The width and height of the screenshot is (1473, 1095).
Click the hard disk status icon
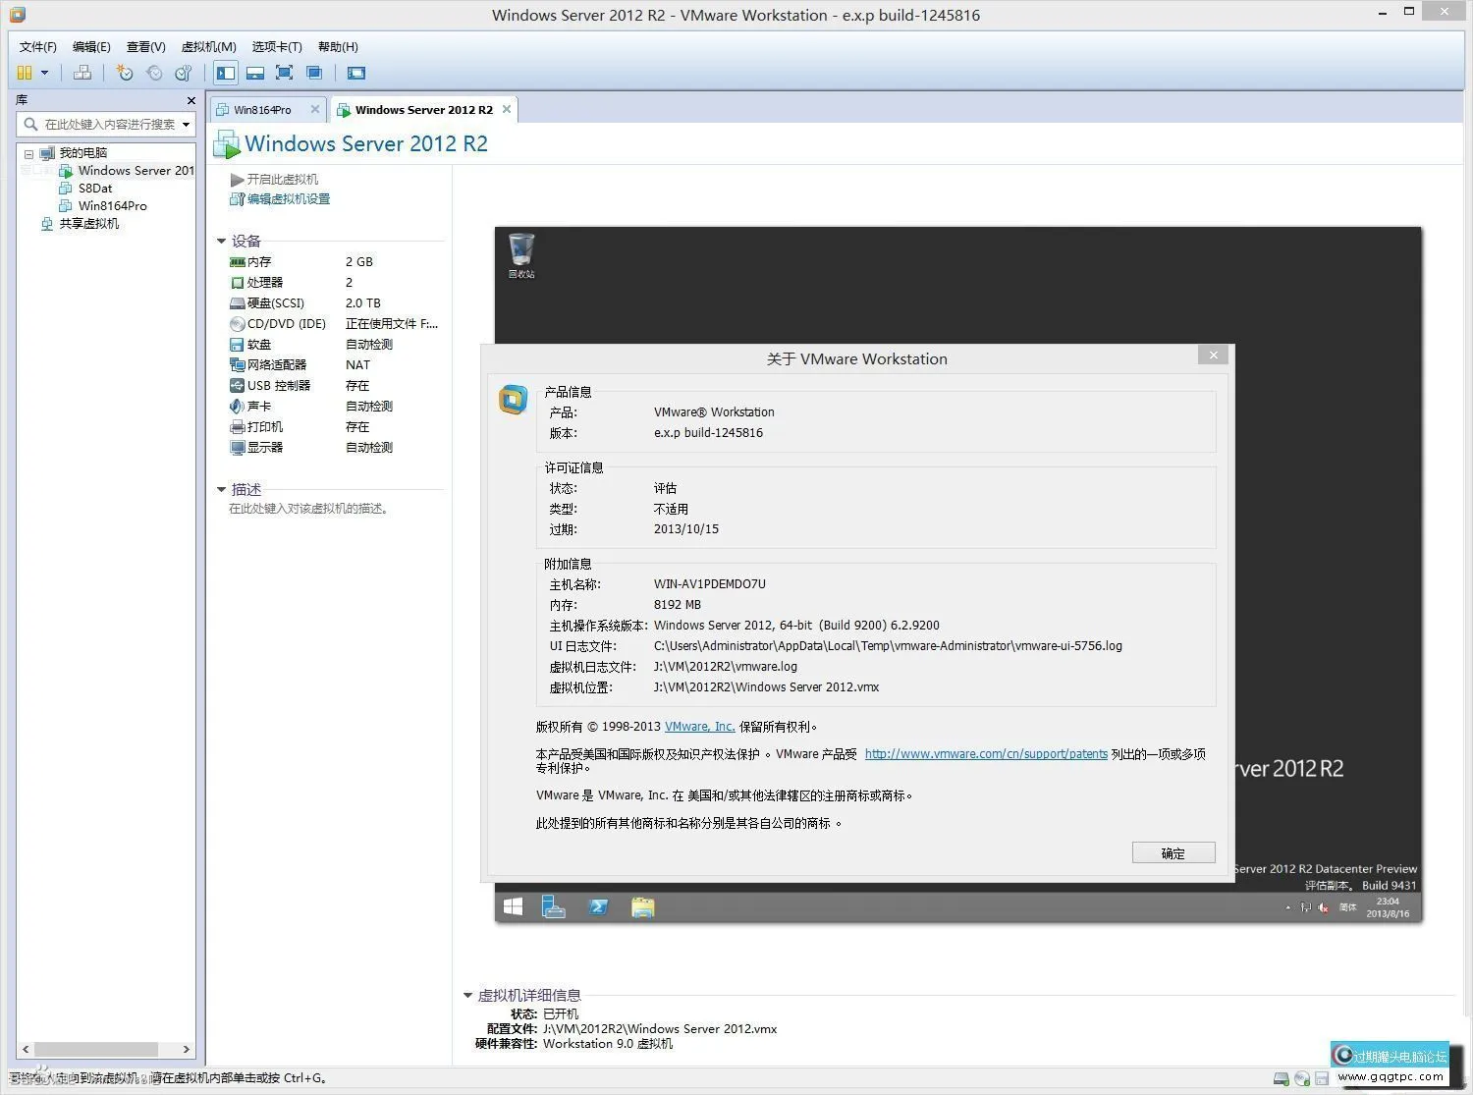(x=1281, y=1078)
